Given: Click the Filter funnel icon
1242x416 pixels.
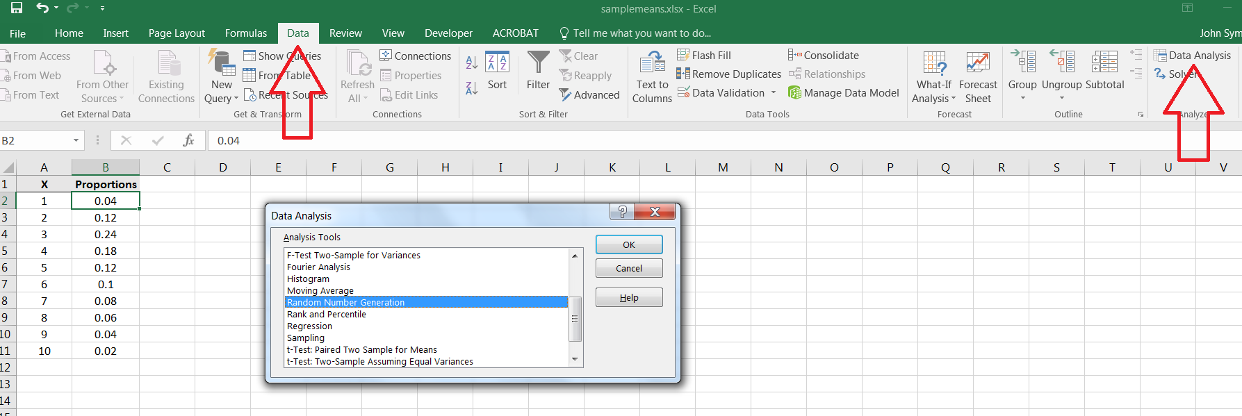Looking at the screenshot, I should 538,64.
